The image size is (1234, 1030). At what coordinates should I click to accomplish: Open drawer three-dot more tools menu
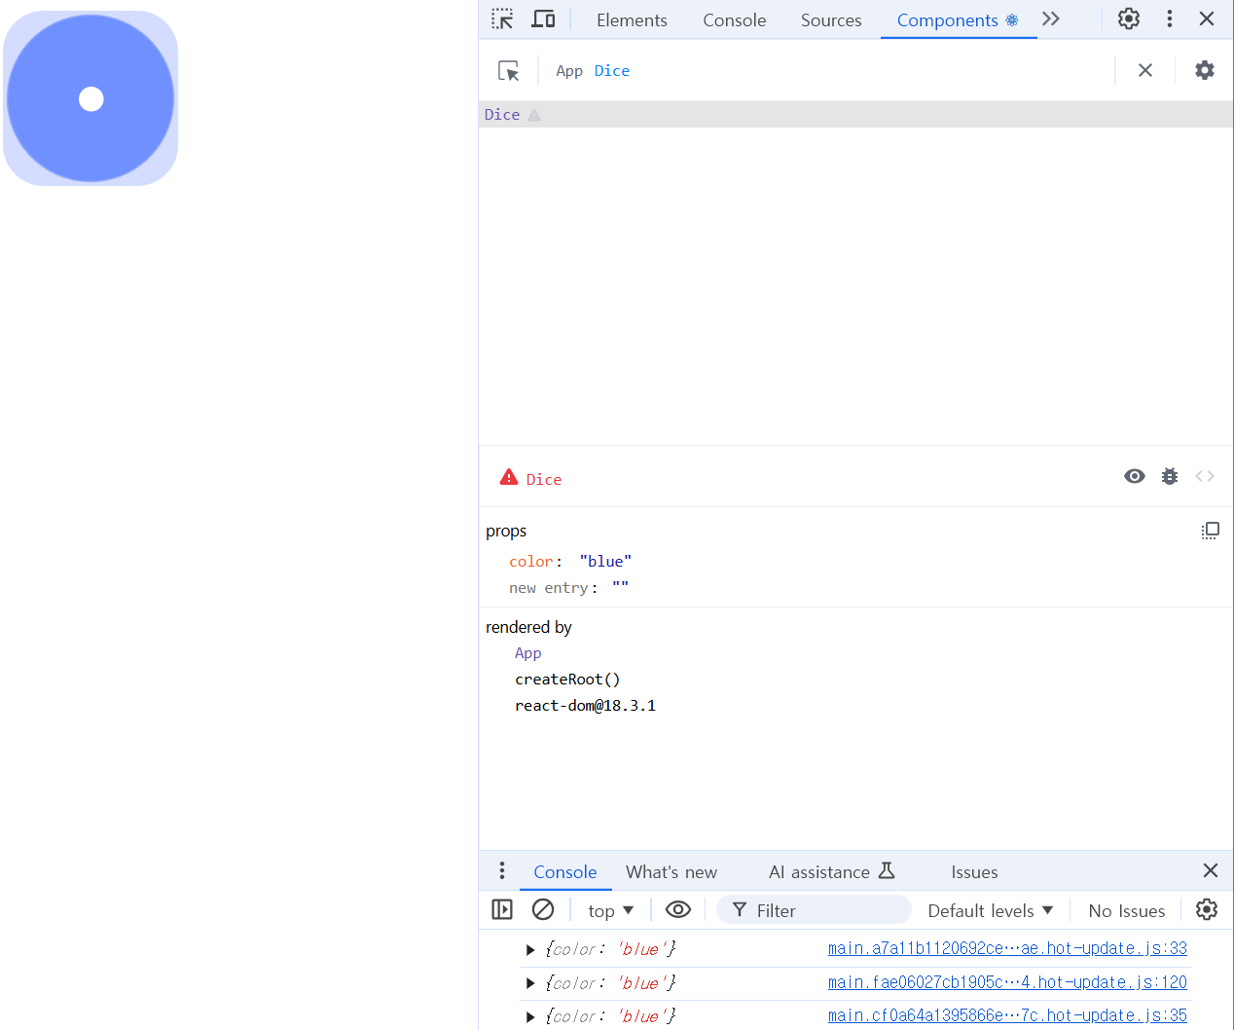coord(502,870)
